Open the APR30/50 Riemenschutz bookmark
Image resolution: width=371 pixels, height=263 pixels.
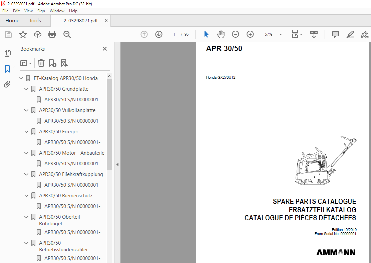pyautogui.click(x=66, y=196)
